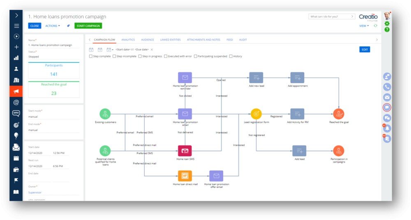The height and width of the screenshot is (220, 411).
Task: Open the campaigns megaphone icon
Action: (16, 92)
